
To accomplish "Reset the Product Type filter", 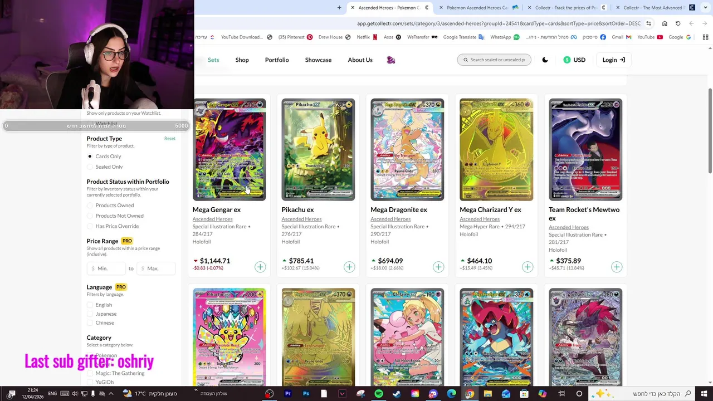I will (169, 139).
